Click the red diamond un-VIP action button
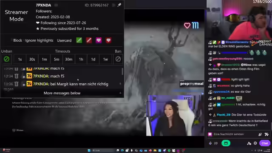Image resolution: width=272 pixels, height=153 pixels. point(108,40)
